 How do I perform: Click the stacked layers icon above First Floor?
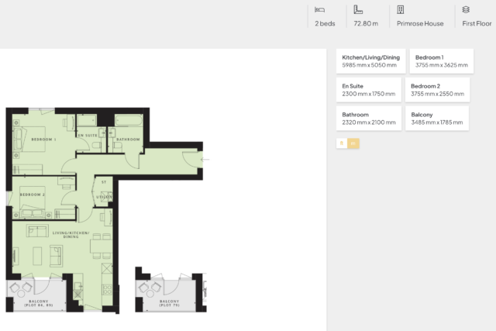[x=466, y=9]
